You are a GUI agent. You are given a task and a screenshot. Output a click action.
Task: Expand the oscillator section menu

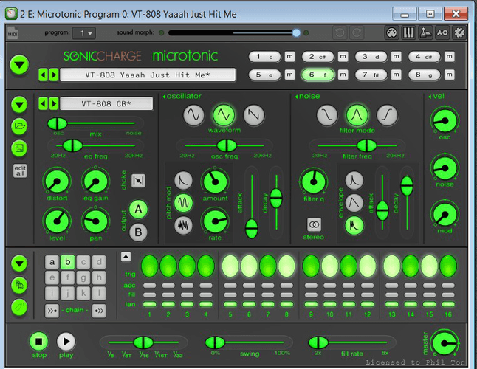pyautogui.click(x=182, y=97)
